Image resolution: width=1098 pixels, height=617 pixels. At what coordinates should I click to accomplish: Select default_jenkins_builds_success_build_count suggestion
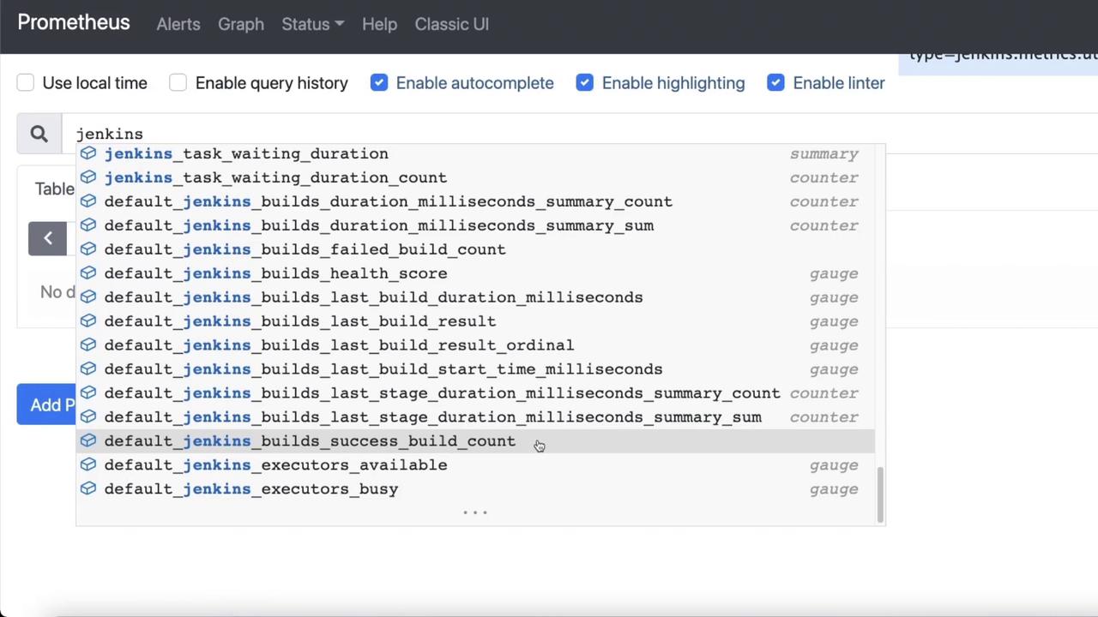click(x=310, y=441)
